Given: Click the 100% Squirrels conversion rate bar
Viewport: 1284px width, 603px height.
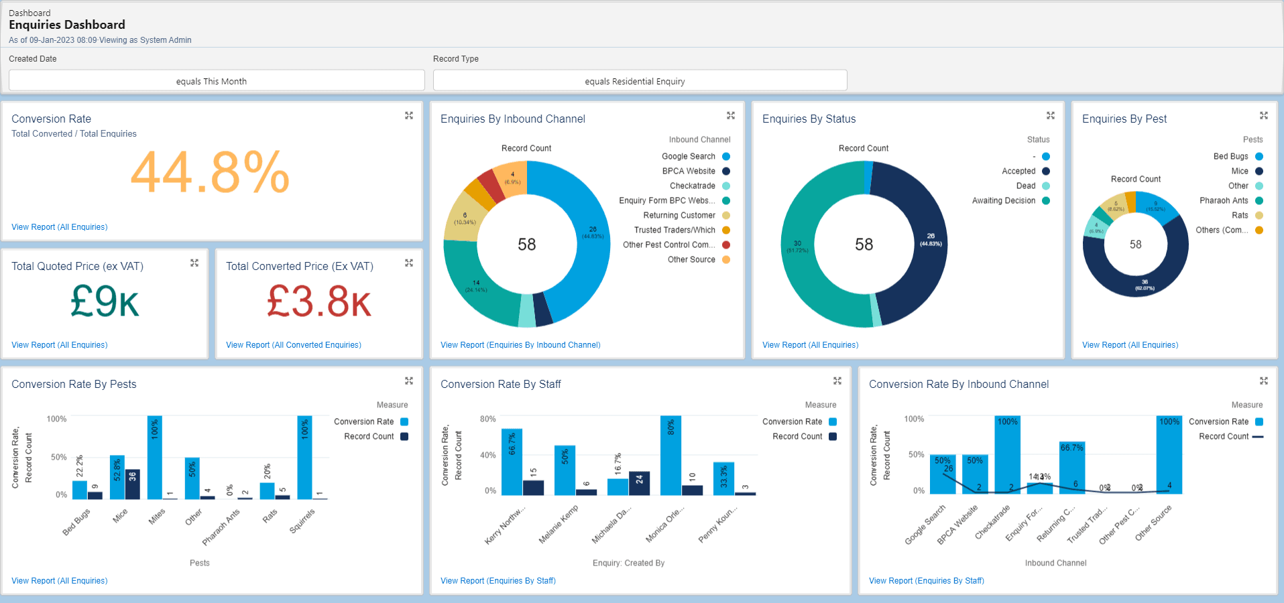Looking at the screenshot, I should point(305,458).
